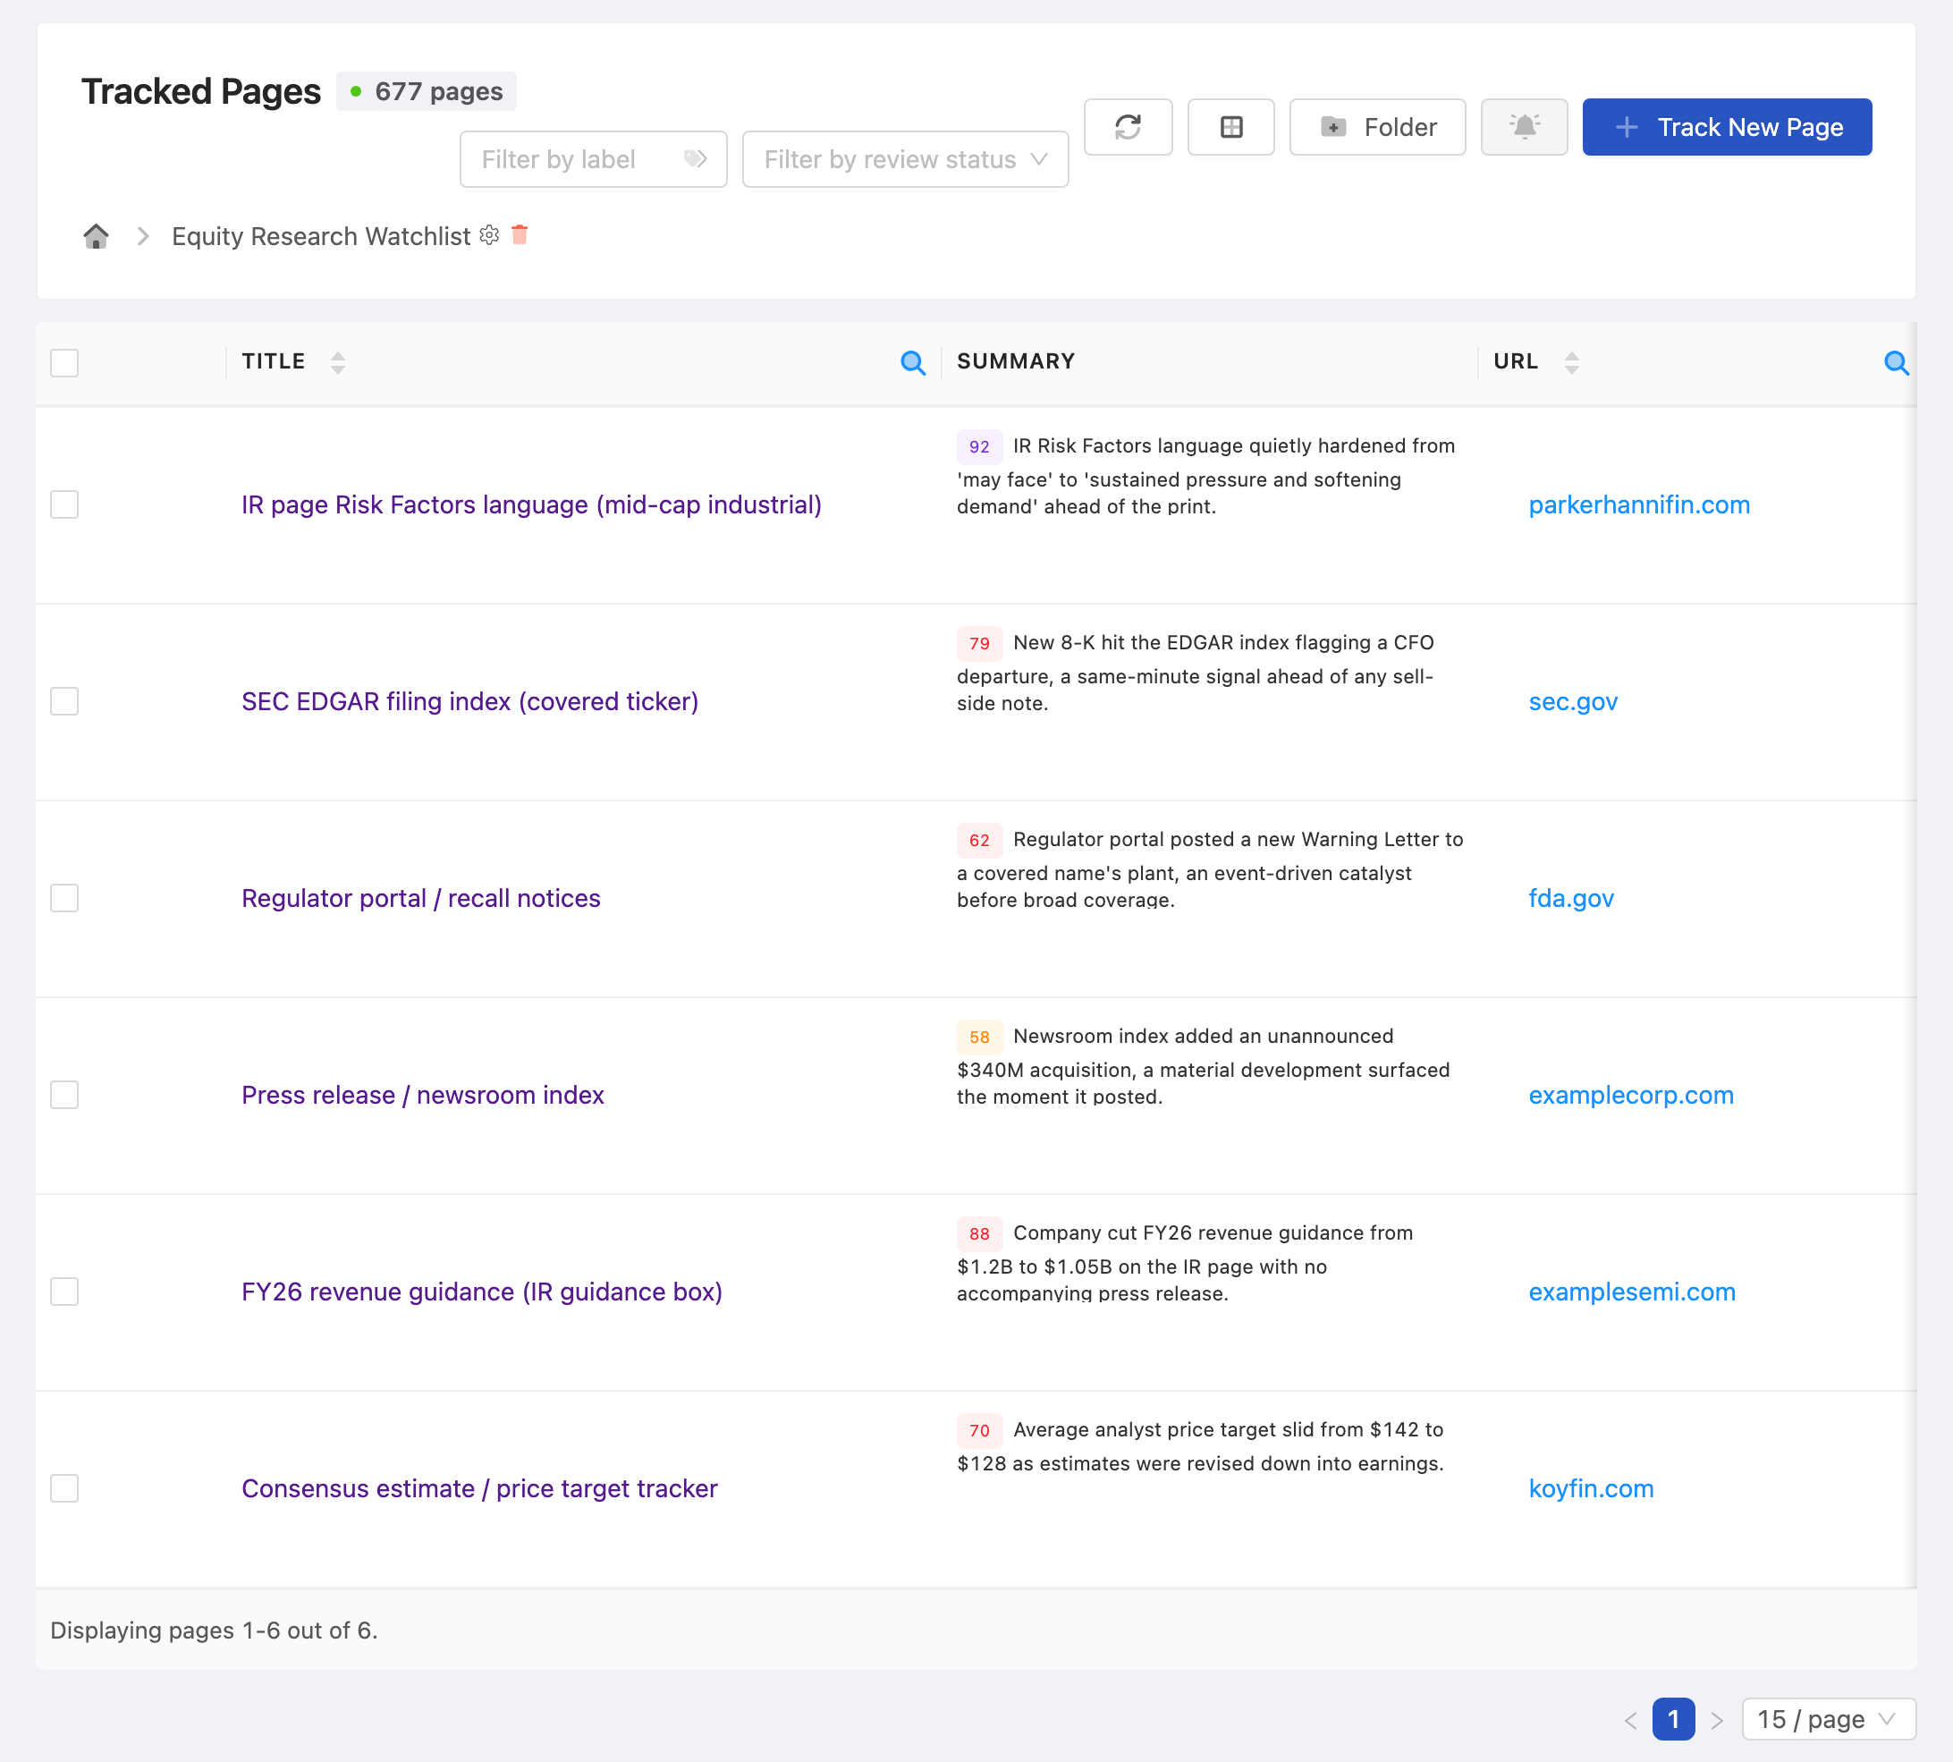Click the Folder button
1953x1762 pixels.
click(1377, 127)
